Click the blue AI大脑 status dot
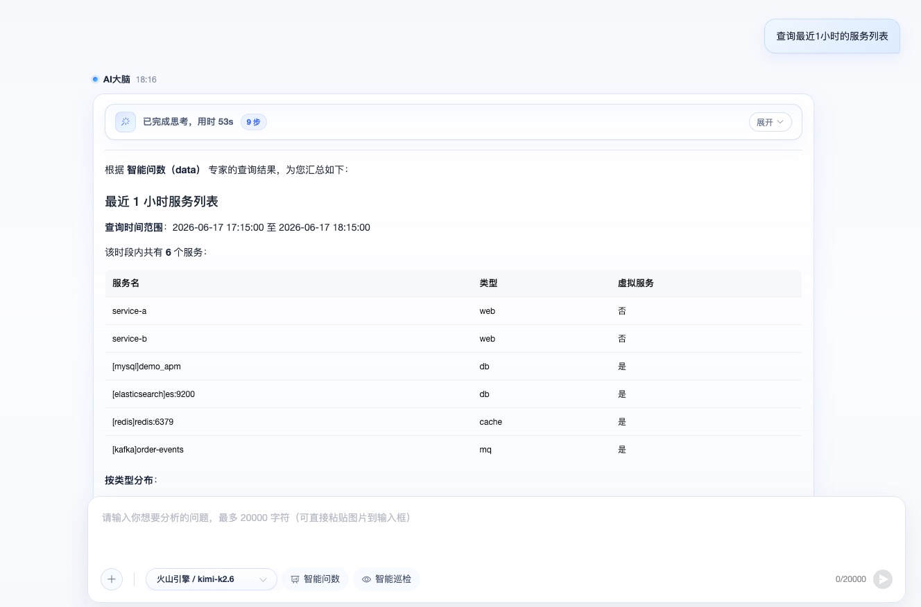The width and height of the screenshot is (921, 607). (x=95, y=79)
